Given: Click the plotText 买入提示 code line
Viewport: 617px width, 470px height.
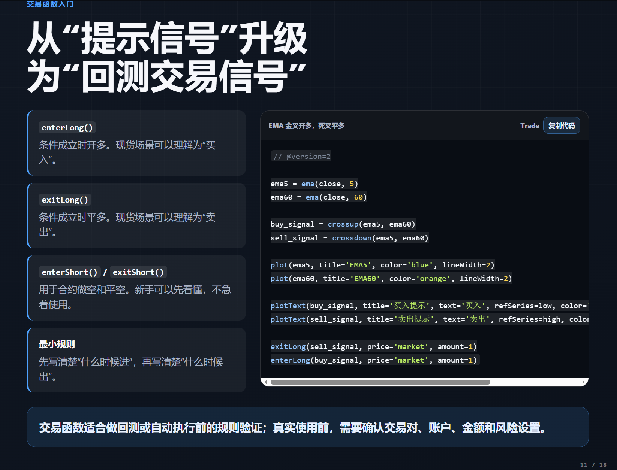Looking at the screenshot, I should tap(430, 306).
